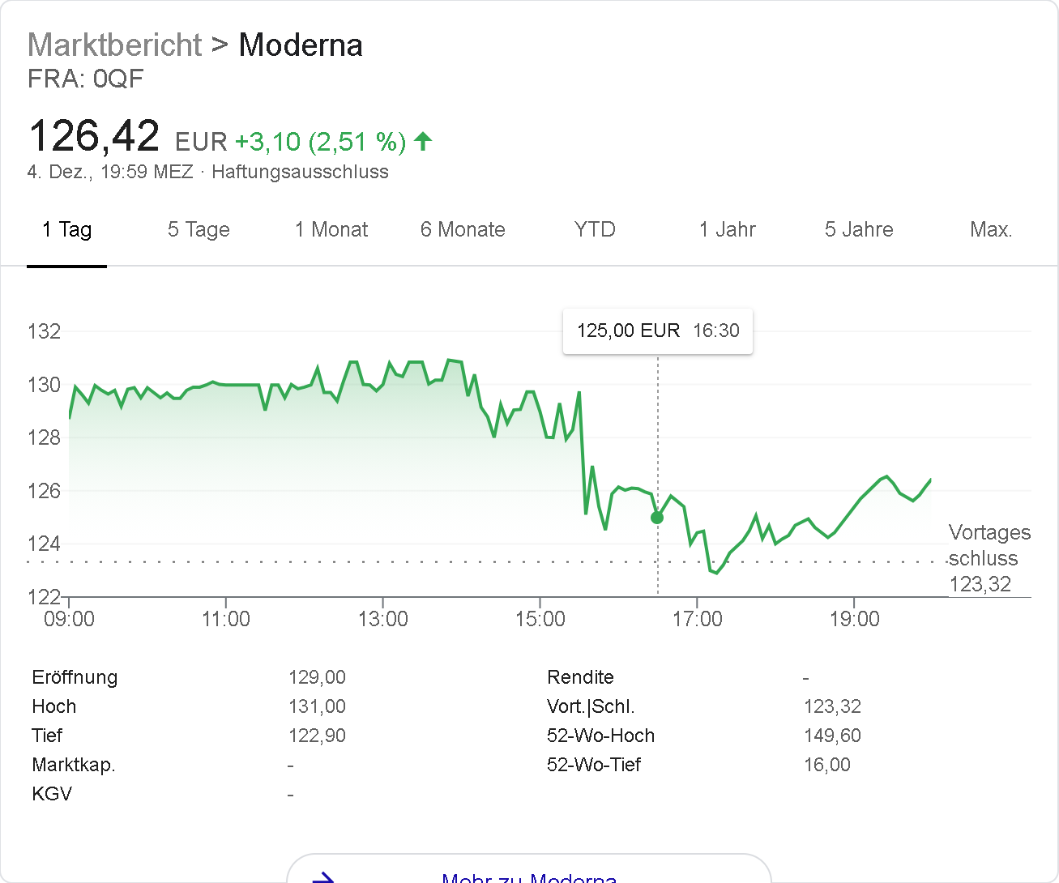Open the 5 Jahre chart view
The width and height of the screenshot is (1059, 883).
(859, 230)
